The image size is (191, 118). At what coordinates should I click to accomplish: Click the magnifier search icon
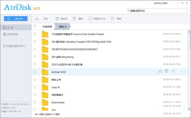(x=129, y=11)
